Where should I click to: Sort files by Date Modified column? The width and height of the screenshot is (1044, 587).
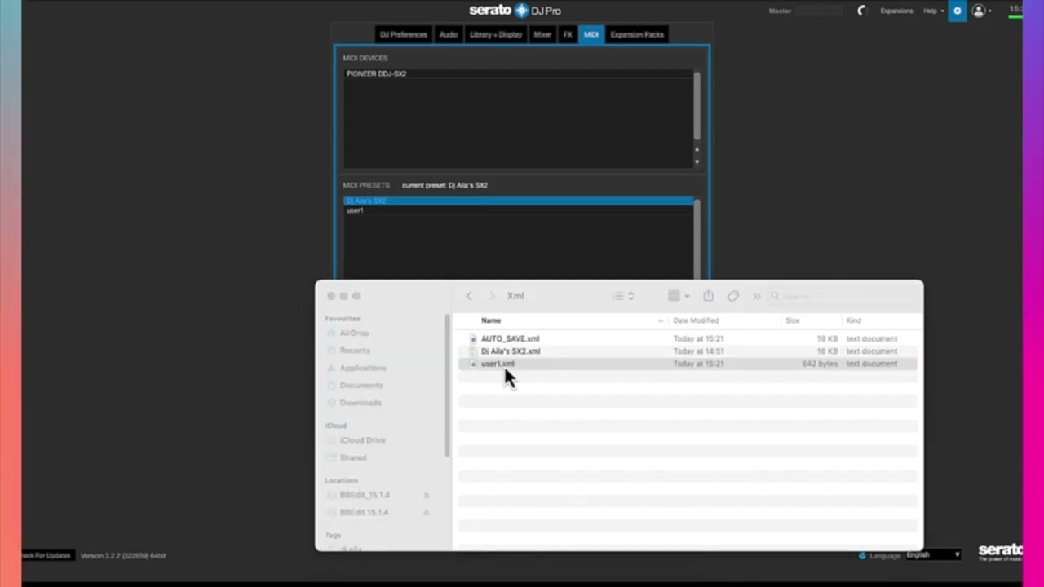click(x=696, y=320)
